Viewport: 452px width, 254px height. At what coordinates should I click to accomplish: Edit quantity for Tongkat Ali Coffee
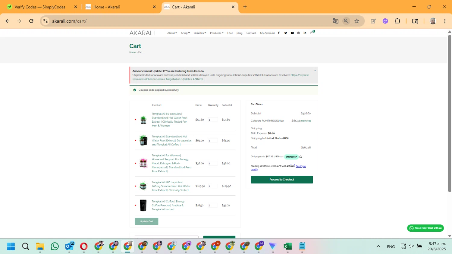pos(212,205)
